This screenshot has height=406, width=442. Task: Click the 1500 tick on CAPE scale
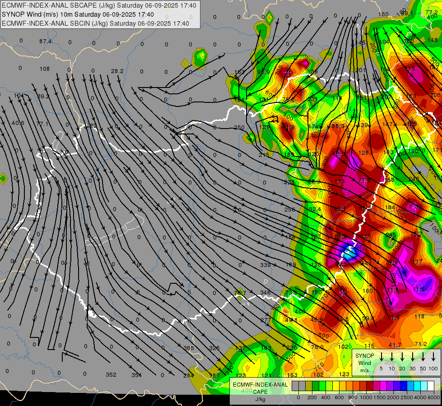coord(379,397)
